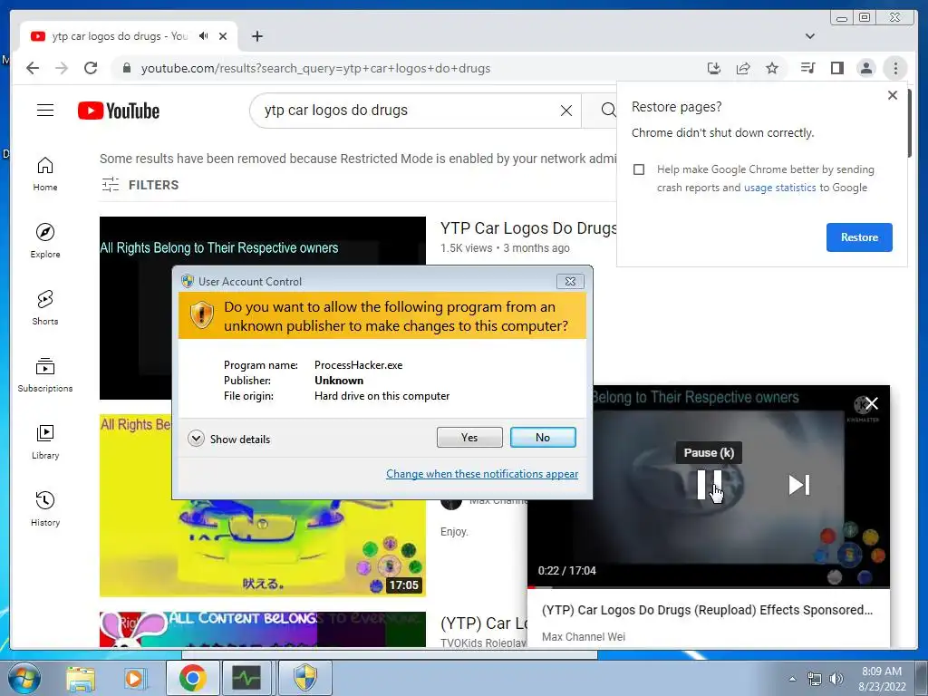Launch Windows Media Player from taskbar
The height and width of the screenshot is (696, 928).
[x=134, y=678]
